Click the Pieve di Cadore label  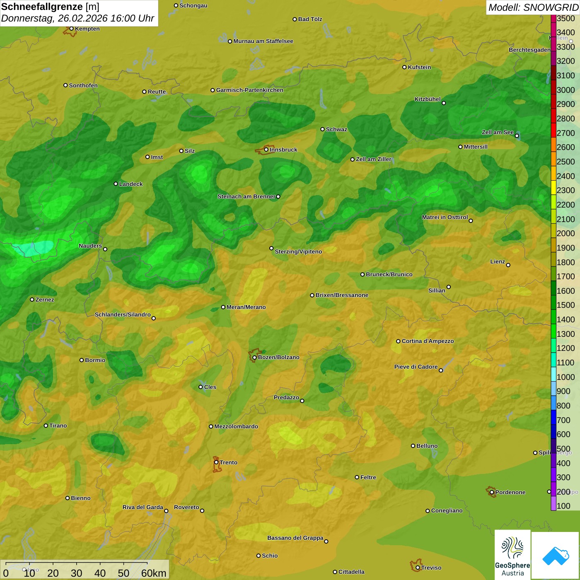416,367
